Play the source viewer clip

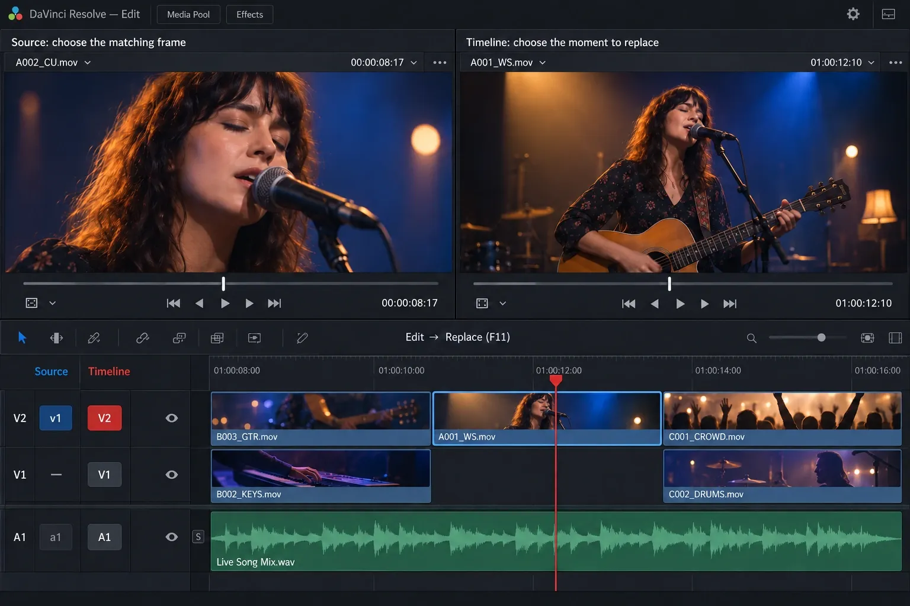[225, 303]
